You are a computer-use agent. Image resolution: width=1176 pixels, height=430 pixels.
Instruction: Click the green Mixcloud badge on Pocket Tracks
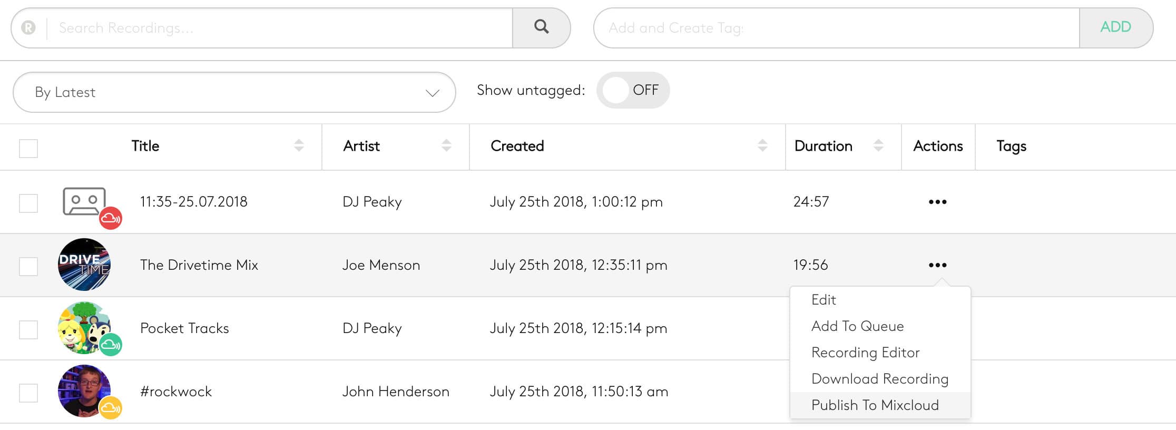point(111,345)
